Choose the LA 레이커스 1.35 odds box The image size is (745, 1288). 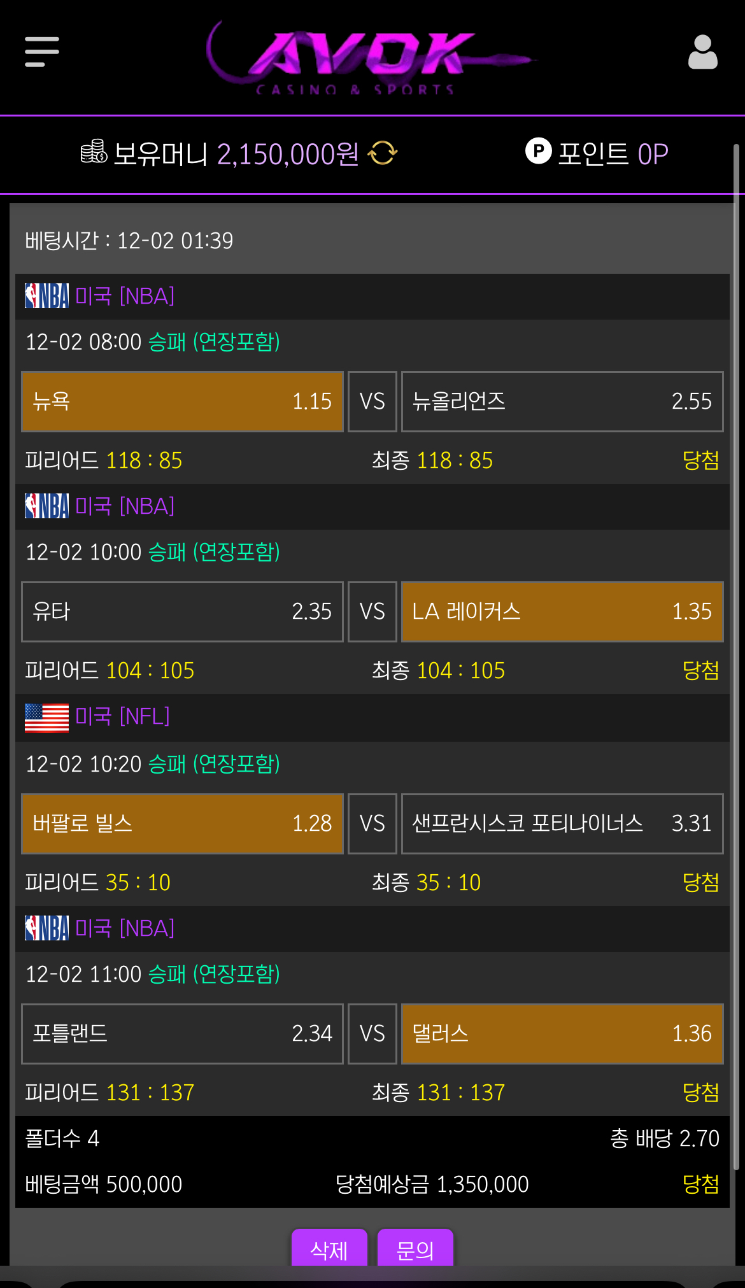tap(562, 612)
